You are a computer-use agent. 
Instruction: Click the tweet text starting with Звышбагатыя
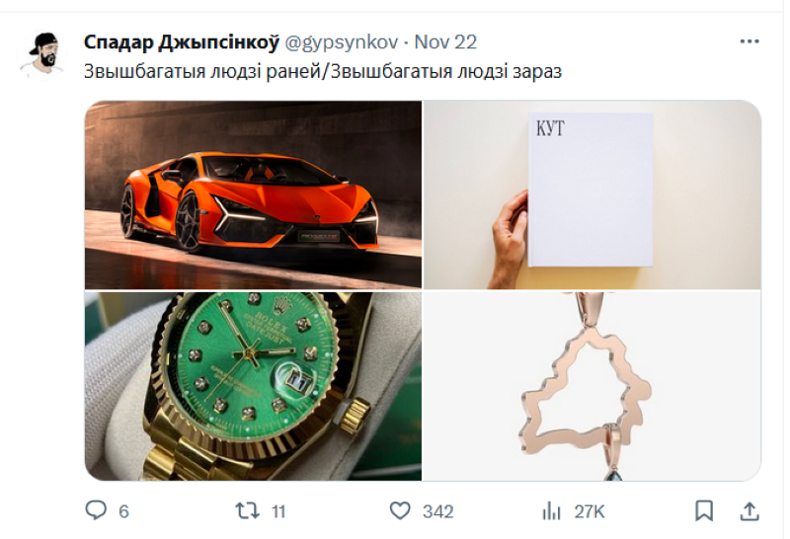pos(321,72)
